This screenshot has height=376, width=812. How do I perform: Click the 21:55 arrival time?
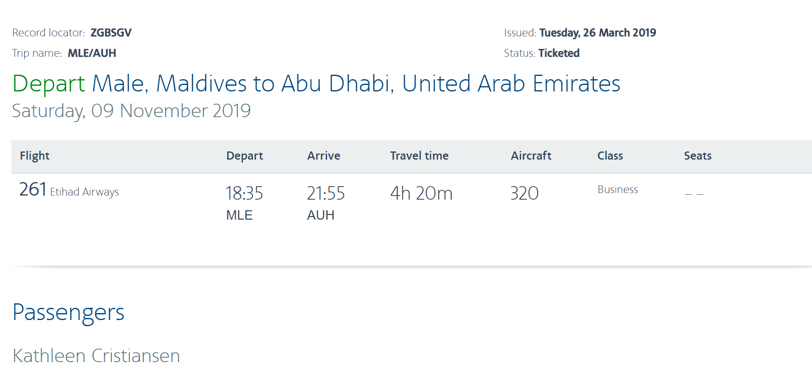tap(325, 193)
